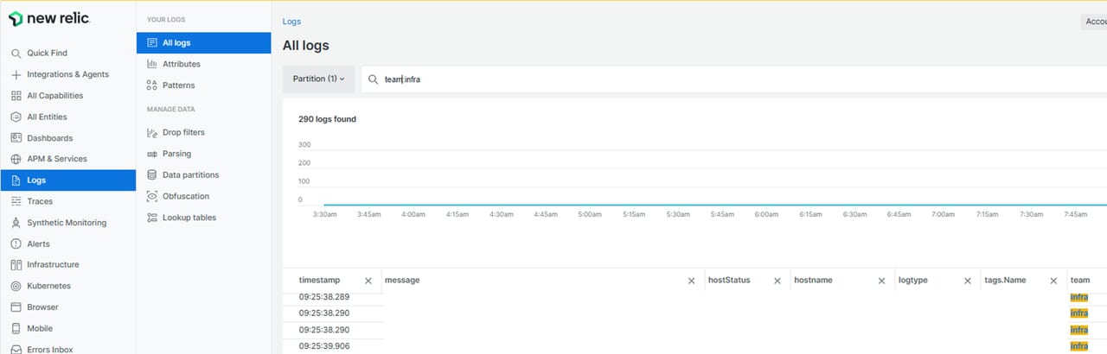Remove the hostname column

(x=881, y=281)
